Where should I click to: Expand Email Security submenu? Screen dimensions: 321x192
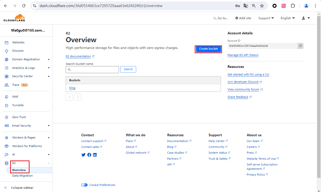click(x=49, y=126)
